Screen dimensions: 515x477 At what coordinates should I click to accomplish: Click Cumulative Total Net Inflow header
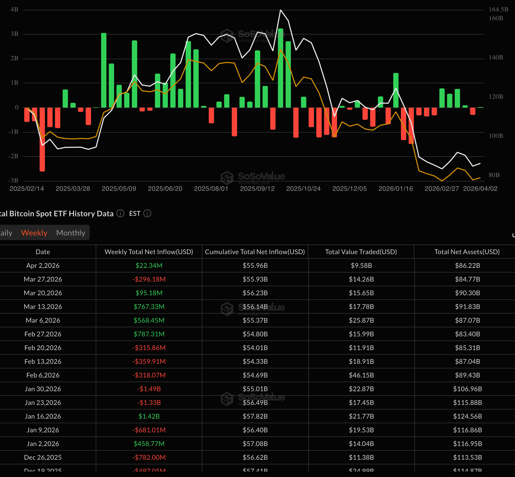(x=255, y=252)
